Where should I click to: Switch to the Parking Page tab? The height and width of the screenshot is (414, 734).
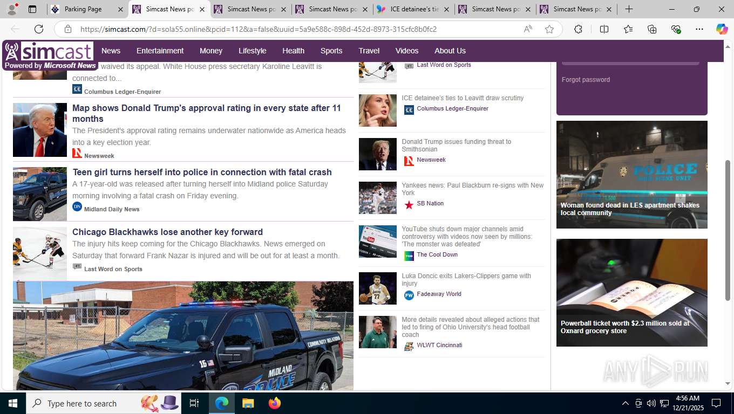87,9
